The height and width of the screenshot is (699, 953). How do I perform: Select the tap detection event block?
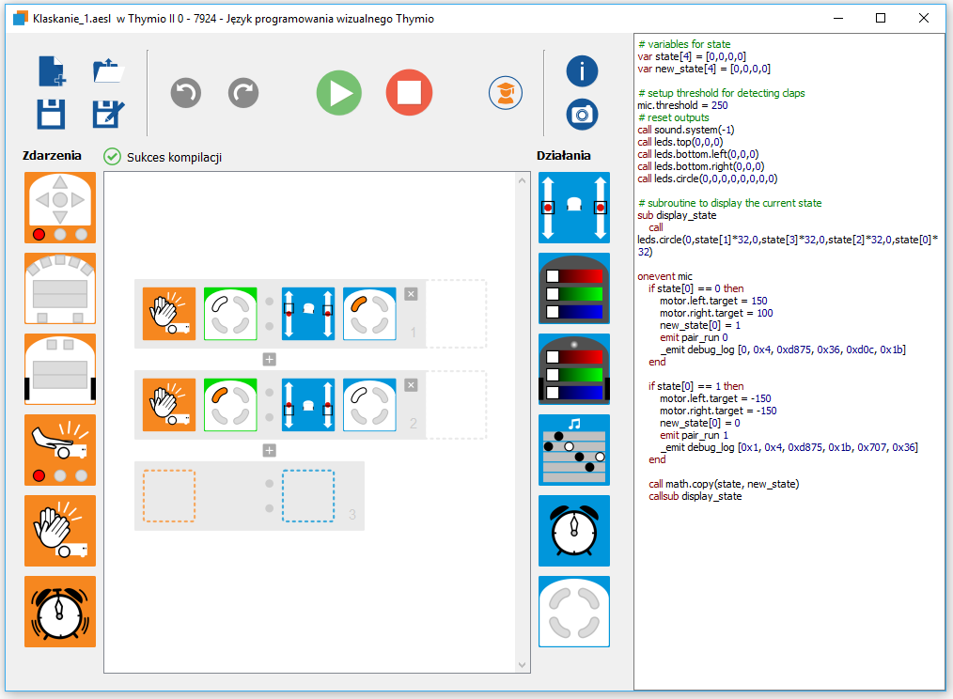coord(60,449)
